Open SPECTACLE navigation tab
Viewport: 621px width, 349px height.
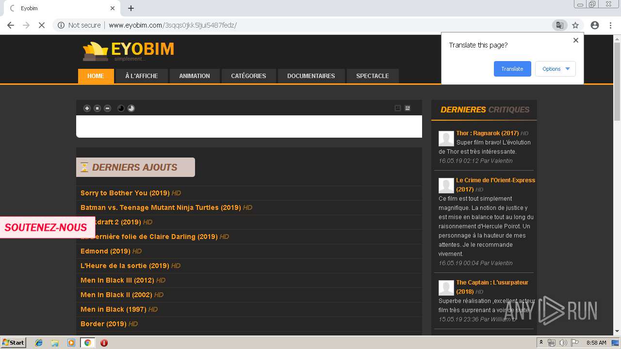[x=373, y=76]
